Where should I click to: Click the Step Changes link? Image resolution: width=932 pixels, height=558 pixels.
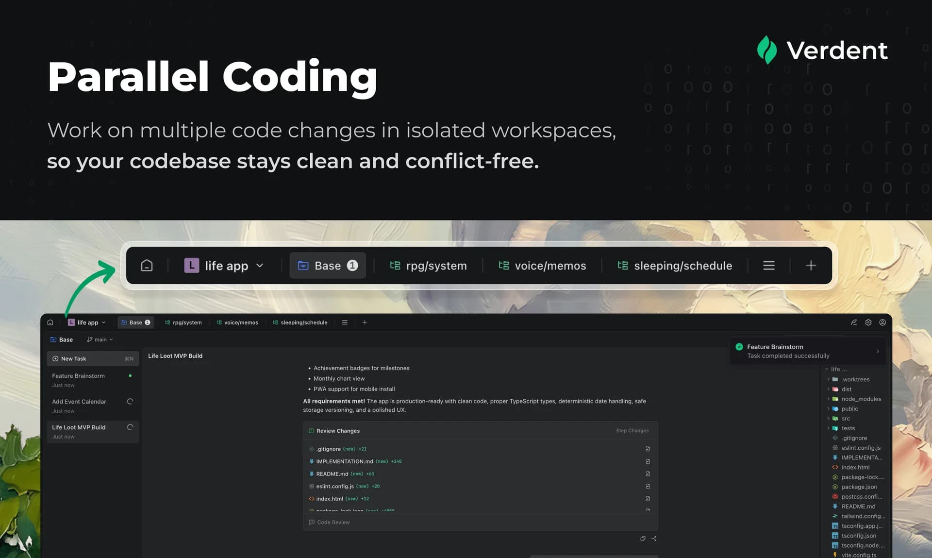tap(632, 431)
